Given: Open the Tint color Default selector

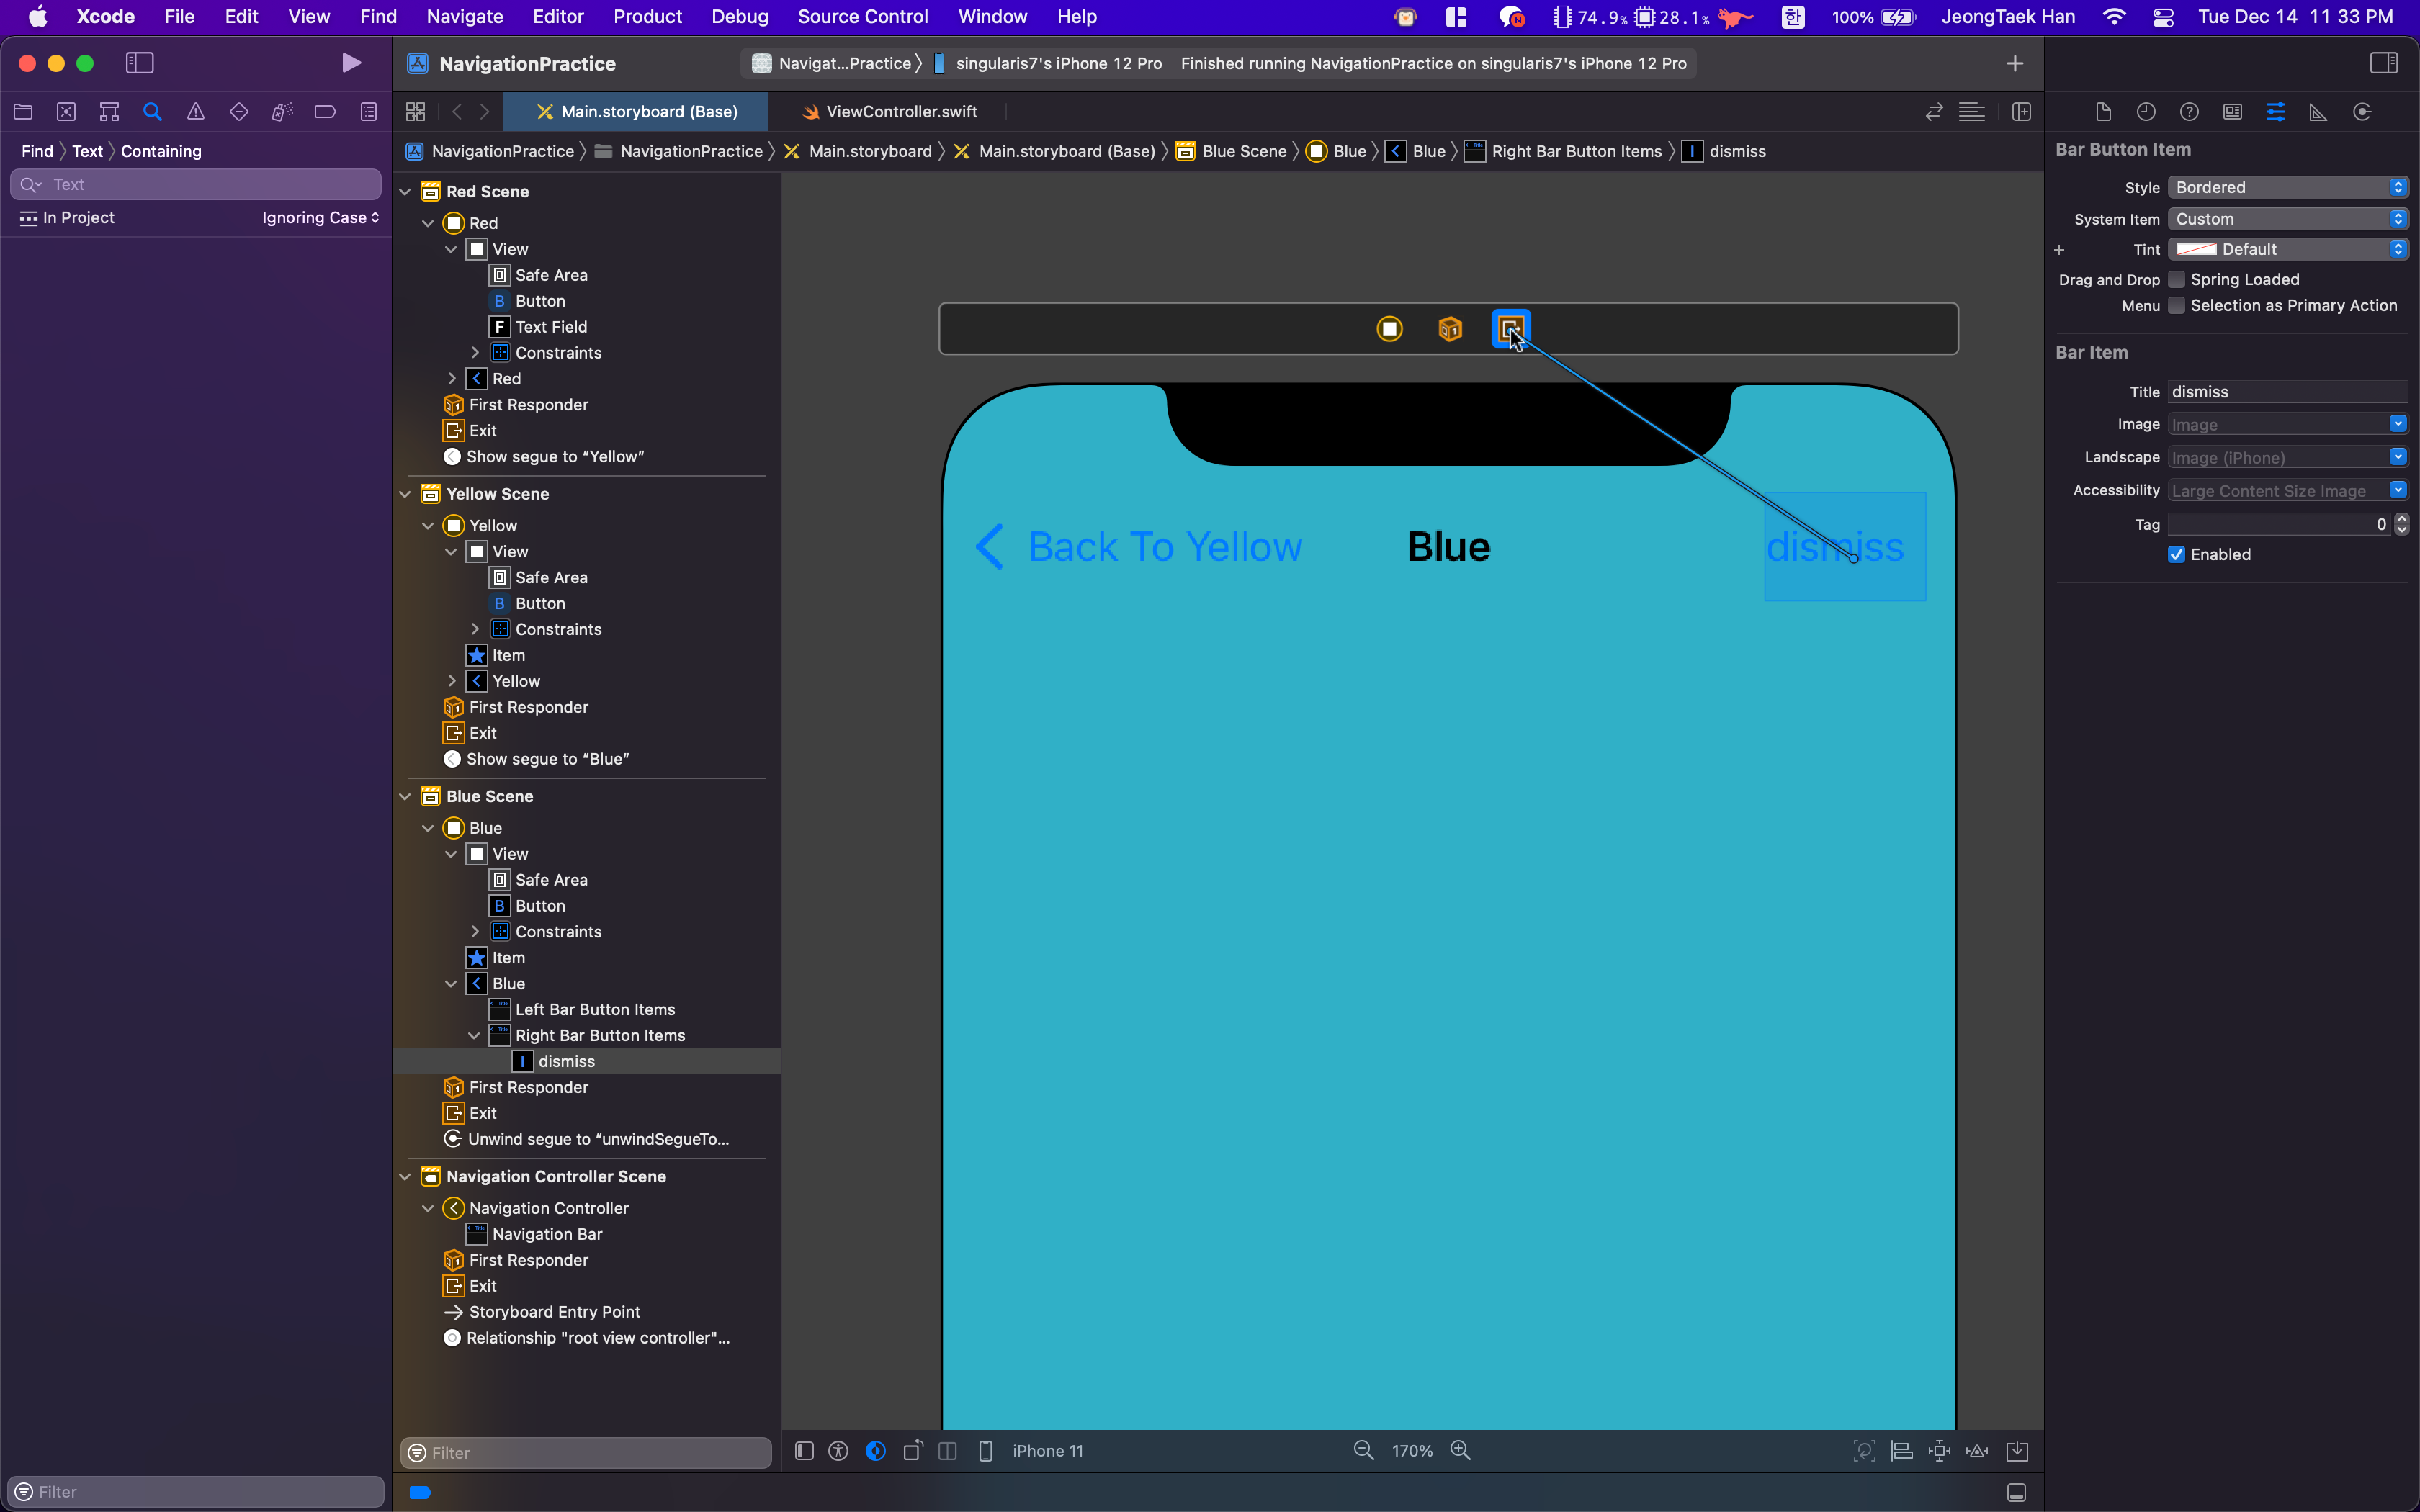Looking at the screenshot, I should (x=2287, y=250).
